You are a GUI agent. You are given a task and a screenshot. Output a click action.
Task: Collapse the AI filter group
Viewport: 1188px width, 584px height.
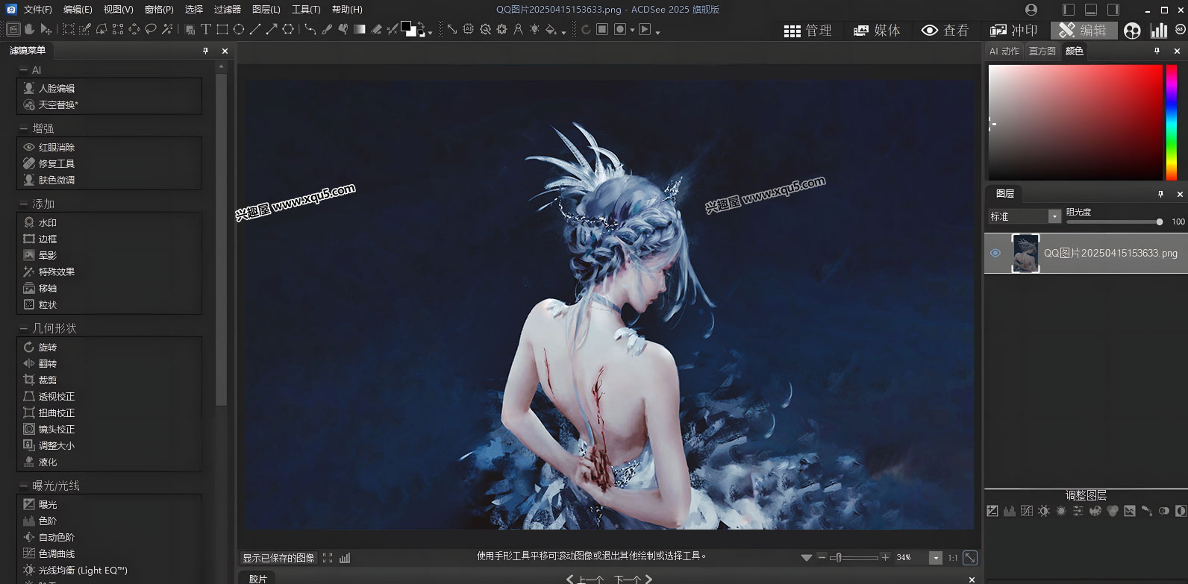(24, 70)
